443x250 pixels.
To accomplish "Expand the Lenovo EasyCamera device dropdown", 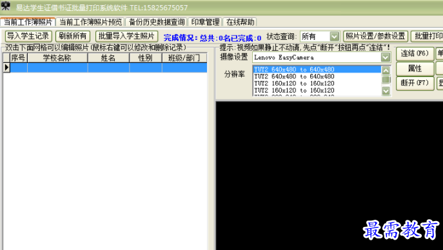I will tap(386, 57).
